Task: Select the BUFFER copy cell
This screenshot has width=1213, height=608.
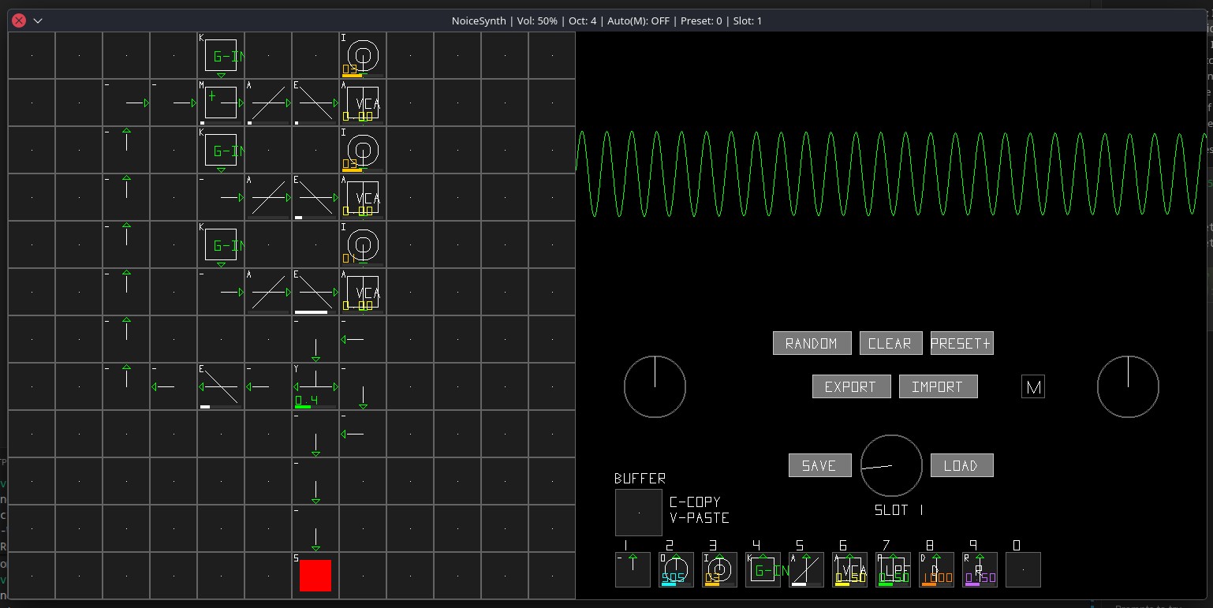Action: click(x=638, y=512)
